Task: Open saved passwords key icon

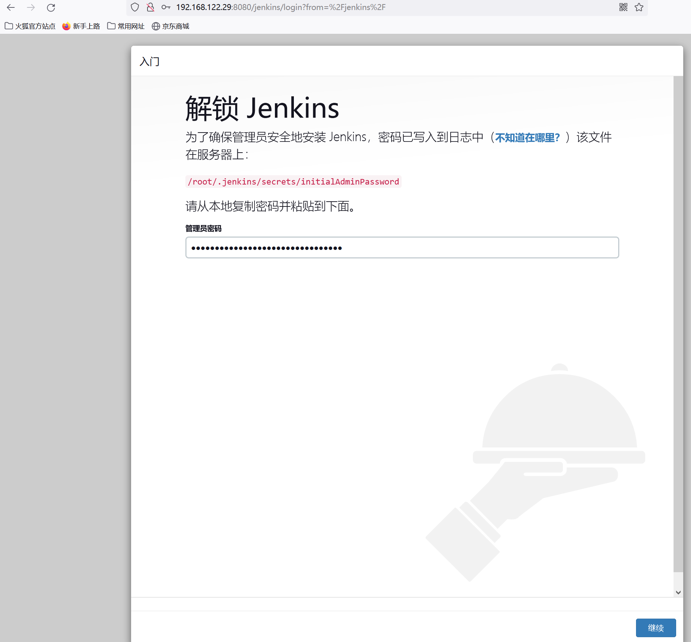Action: pyautogui.click(x=166, y=7)
